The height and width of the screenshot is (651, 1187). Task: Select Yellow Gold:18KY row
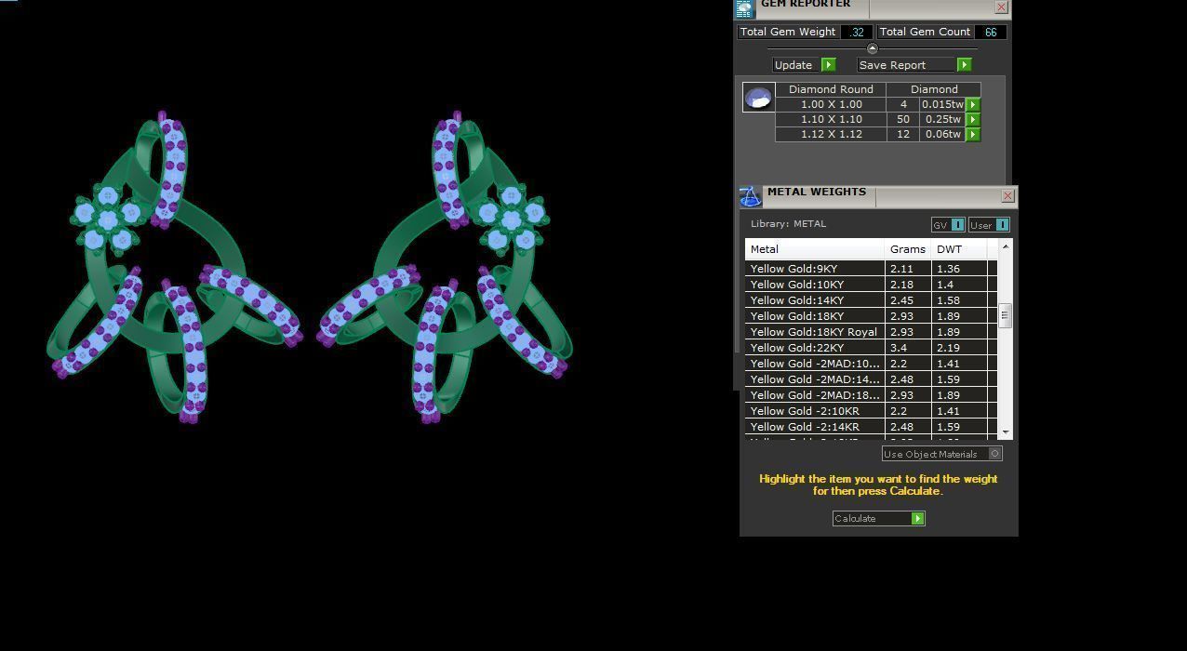871,316
